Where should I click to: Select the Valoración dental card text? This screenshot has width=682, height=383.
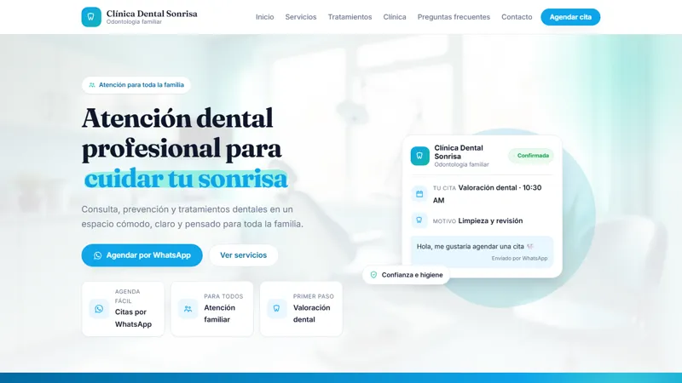pyautogui.click(x=311, y=313)
